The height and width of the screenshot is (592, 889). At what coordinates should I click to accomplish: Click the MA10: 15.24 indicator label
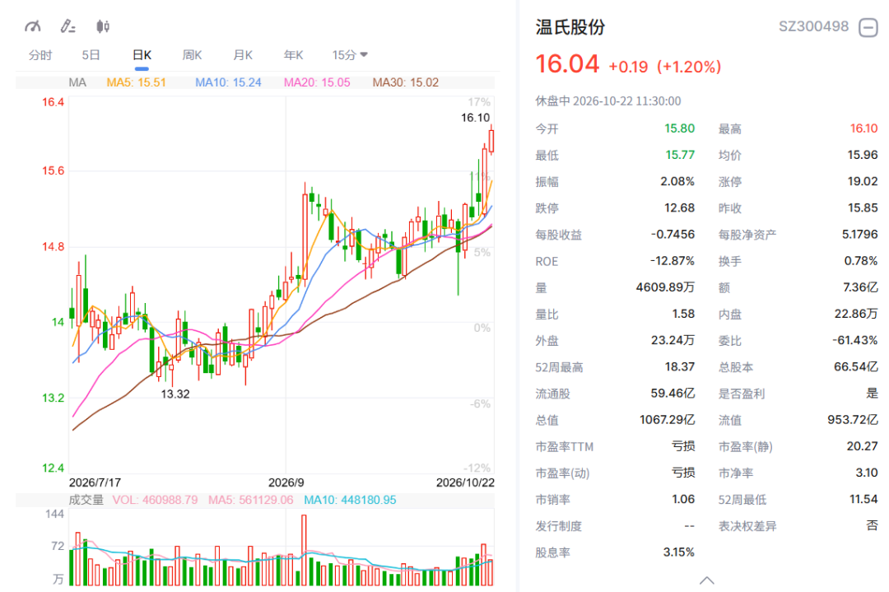228,82
